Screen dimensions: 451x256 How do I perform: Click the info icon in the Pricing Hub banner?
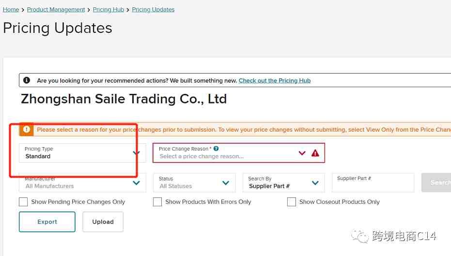coord(27,80)
